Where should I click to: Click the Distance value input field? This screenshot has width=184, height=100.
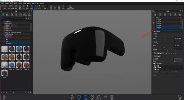178,38
